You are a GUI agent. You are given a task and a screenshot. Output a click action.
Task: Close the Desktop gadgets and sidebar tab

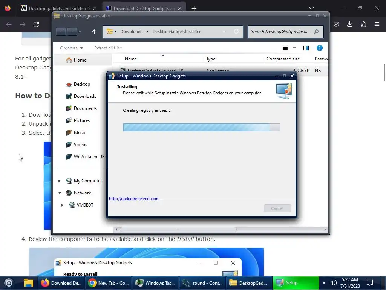95,8
